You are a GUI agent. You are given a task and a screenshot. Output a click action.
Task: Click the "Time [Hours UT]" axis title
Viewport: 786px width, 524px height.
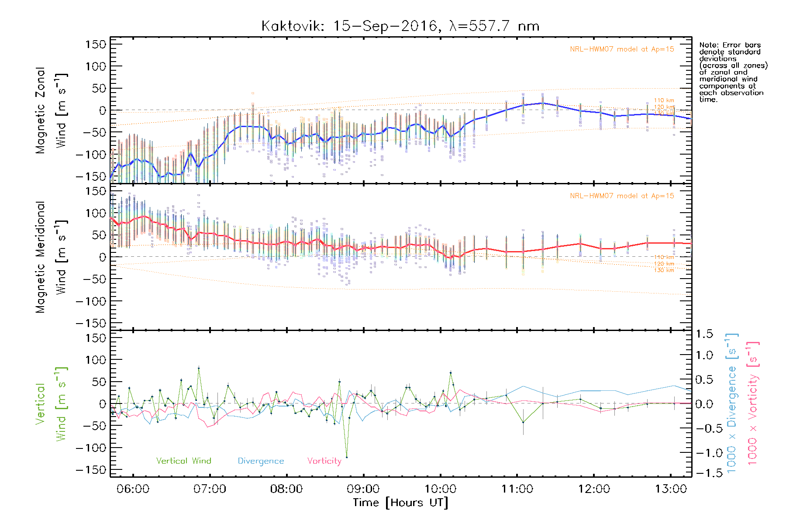point(400,503)
